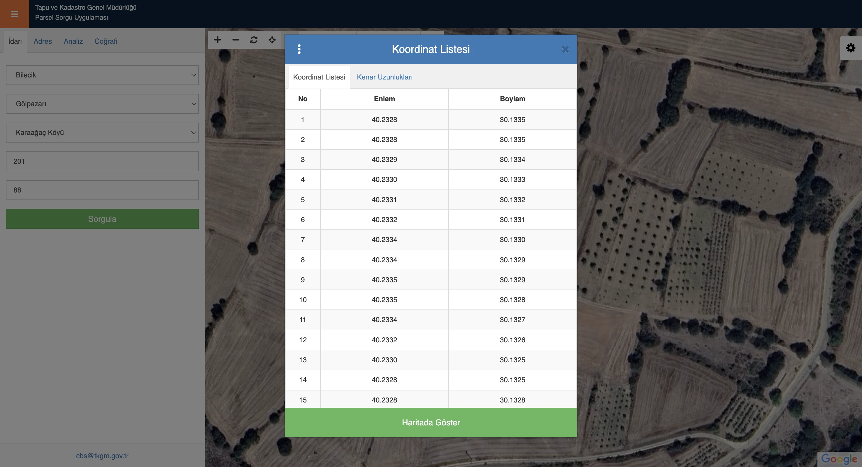862x467 pixels.
Task: Click the Sorgula button
Action: (102, 219)
